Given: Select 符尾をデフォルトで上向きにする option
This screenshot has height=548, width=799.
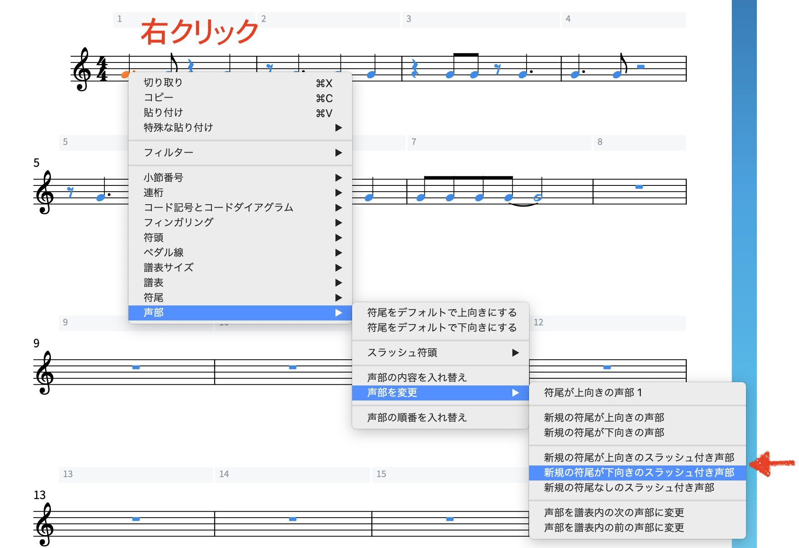Looking at the screenshot, I should click(x=441, y=313).
